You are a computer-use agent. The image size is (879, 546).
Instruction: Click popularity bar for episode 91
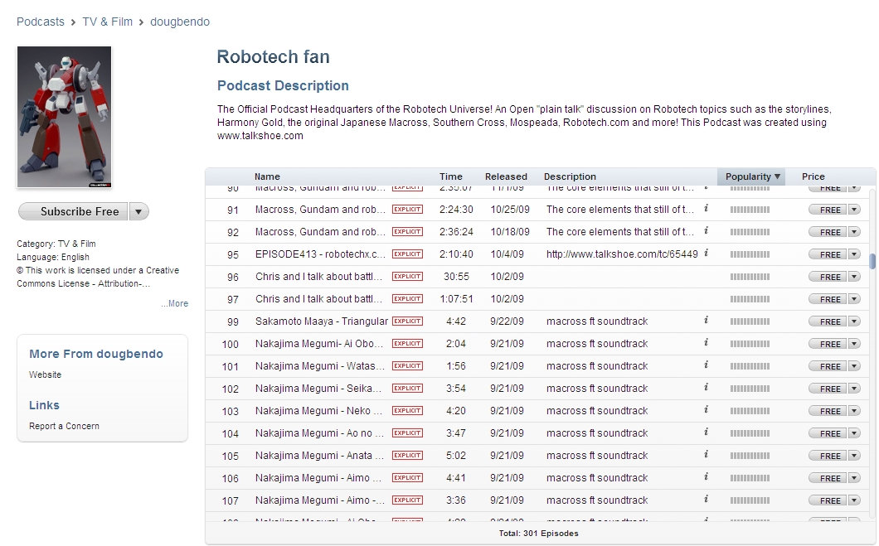(x=750, y=210)
